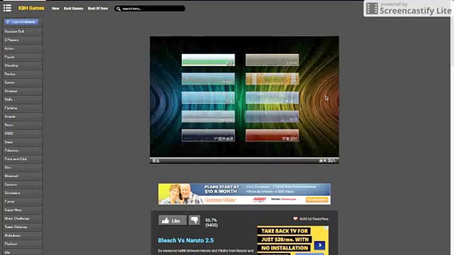Open the Sports category
Image resolution: width=454 pixels, height=255 pixels.
click(22, 83)
